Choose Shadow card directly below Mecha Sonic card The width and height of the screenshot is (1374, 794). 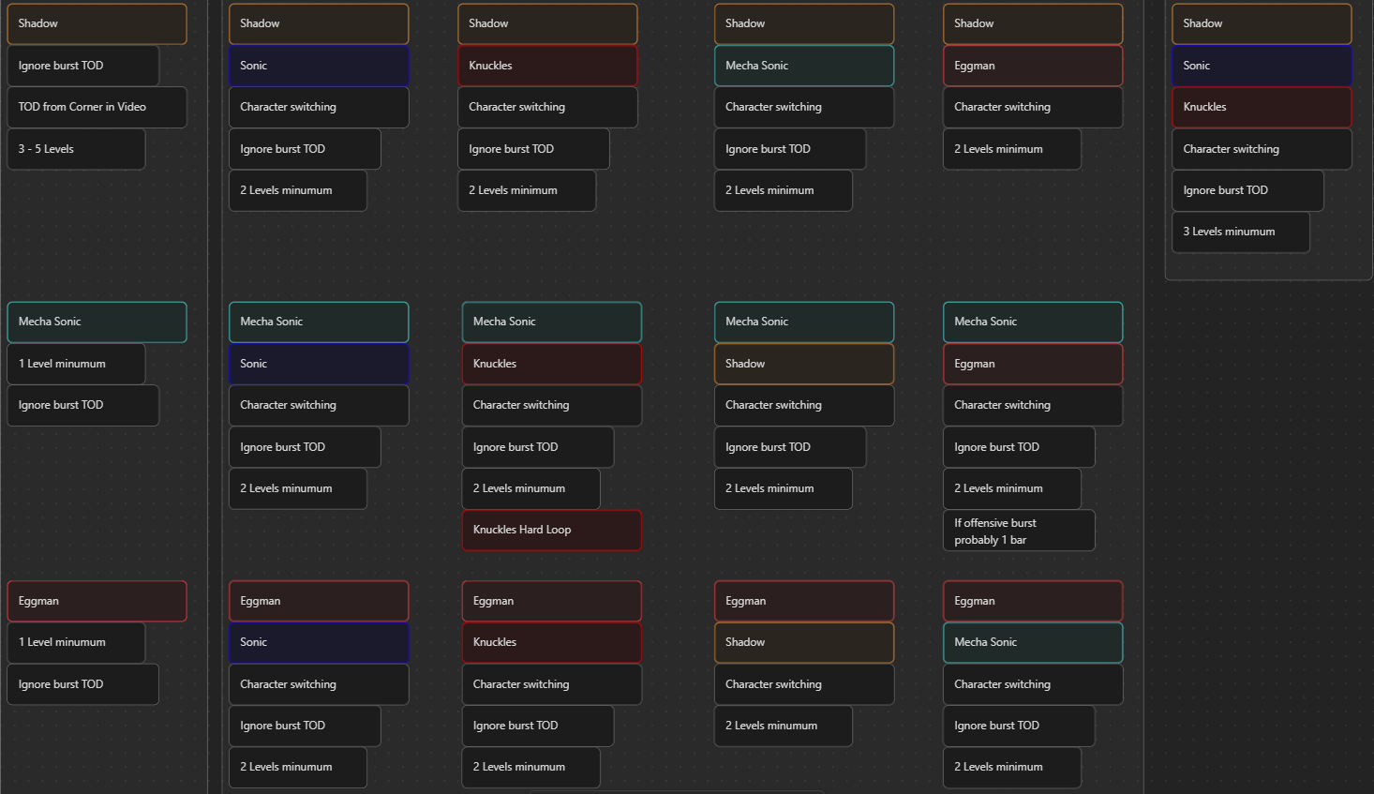(x=804, y=364)
